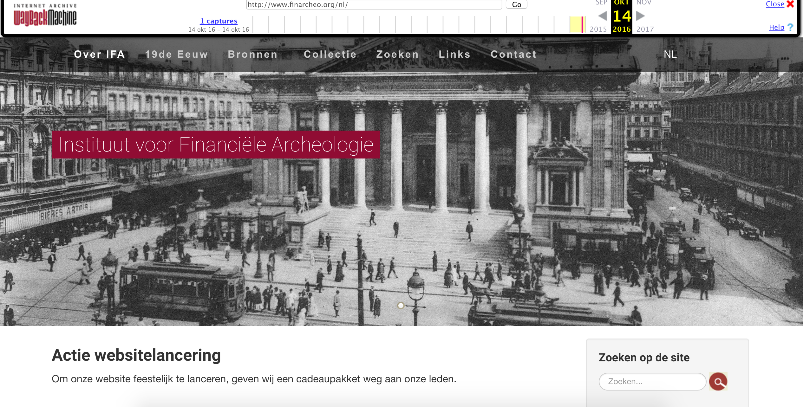Image resolution: width=803 pixels, height=407 pixels.
Task: Go to previous capture with left arrow
Action: click(603, 16)
